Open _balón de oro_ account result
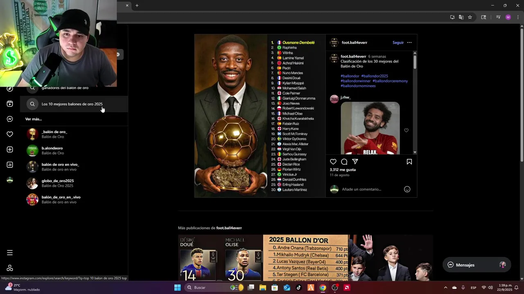 tap(74, 134)
